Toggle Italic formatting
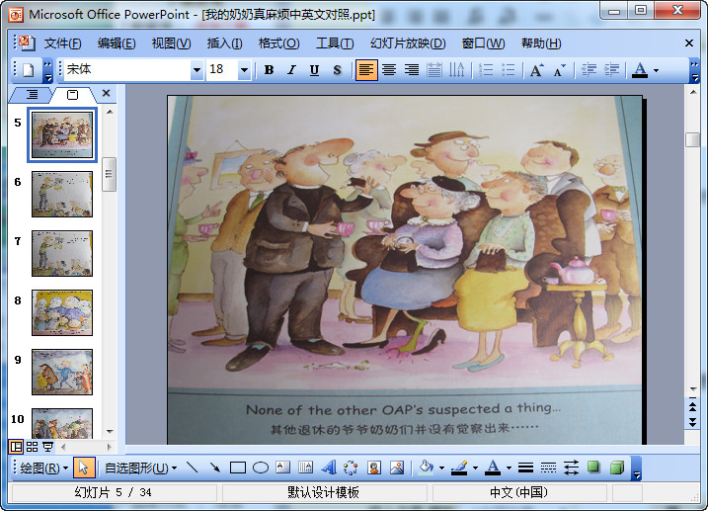Image resolution: width=708 pixels, height=511 pixels. tap(291, 70)
